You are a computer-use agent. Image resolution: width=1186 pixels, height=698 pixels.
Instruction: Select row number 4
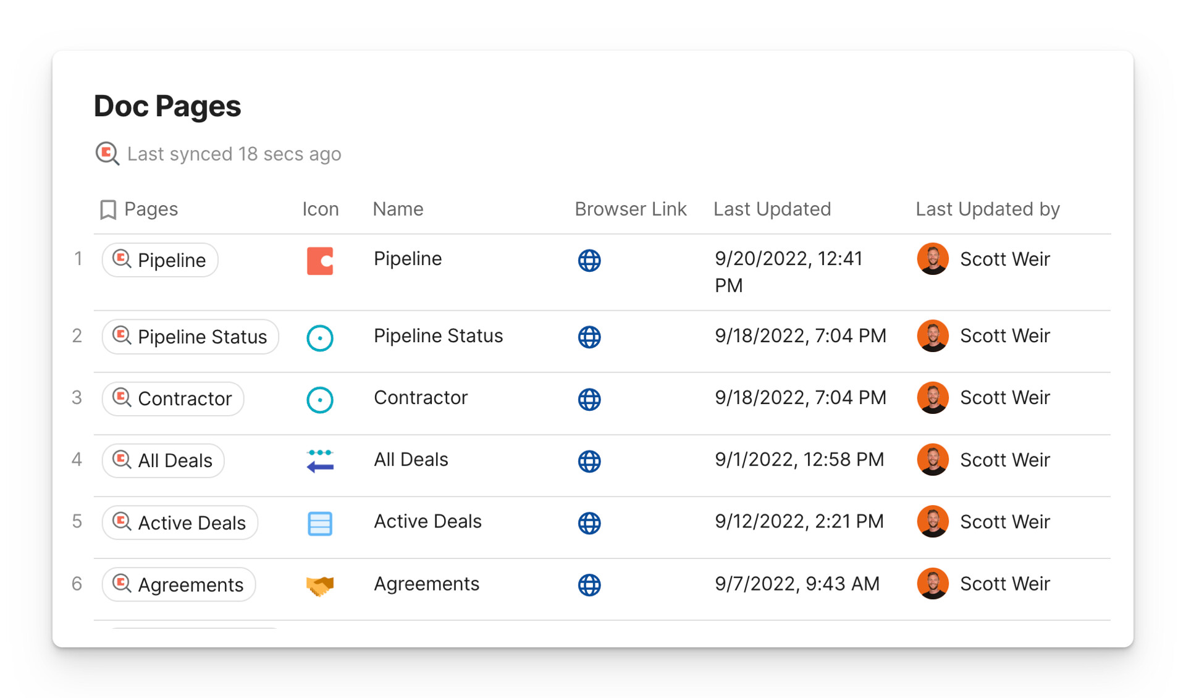77,460
